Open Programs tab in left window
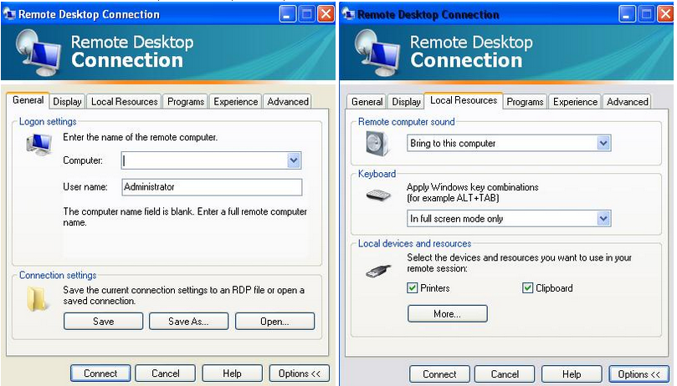 click(186, 102)
